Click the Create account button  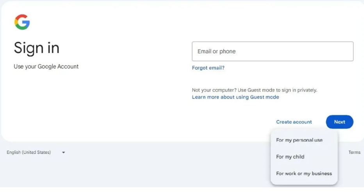[294, 122]
